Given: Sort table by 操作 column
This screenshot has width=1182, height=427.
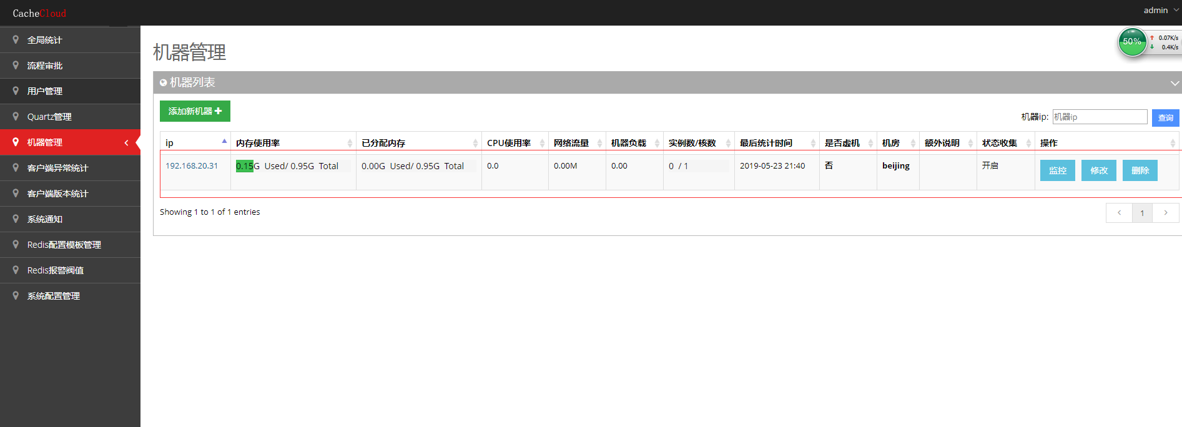Looking at the screenshot, I should point(1107,143).
